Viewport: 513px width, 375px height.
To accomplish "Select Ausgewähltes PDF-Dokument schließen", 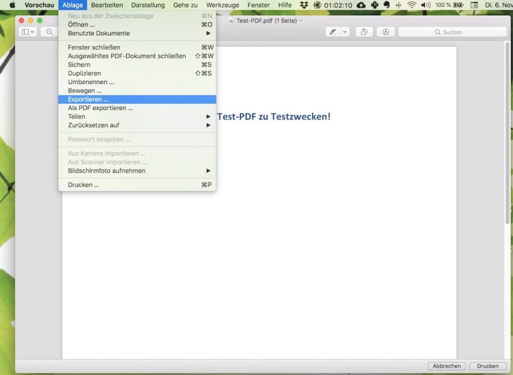I will (x=137, y=56).
